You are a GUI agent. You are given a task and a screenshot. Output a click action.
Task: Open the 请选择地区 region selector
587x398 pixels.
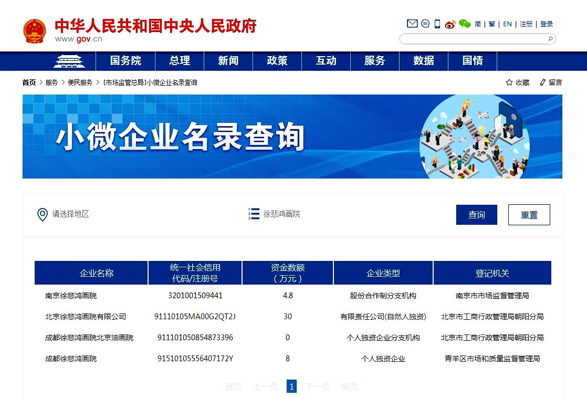[x=71, y=214]
